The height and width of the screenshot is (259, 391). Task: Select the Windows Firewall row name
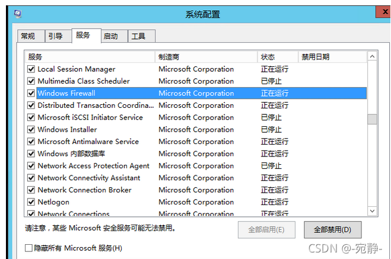pos(66,93)
